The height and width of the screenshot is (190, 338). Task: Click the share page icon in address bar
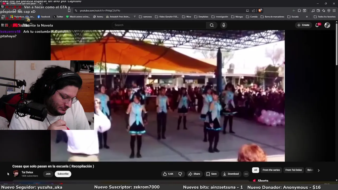pyautogui.click(x=253, y=11)
